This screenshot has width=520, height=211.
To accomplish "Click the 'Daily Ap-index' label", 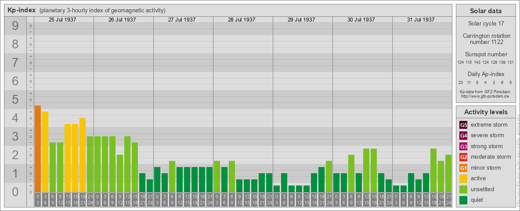I will 486,74.
